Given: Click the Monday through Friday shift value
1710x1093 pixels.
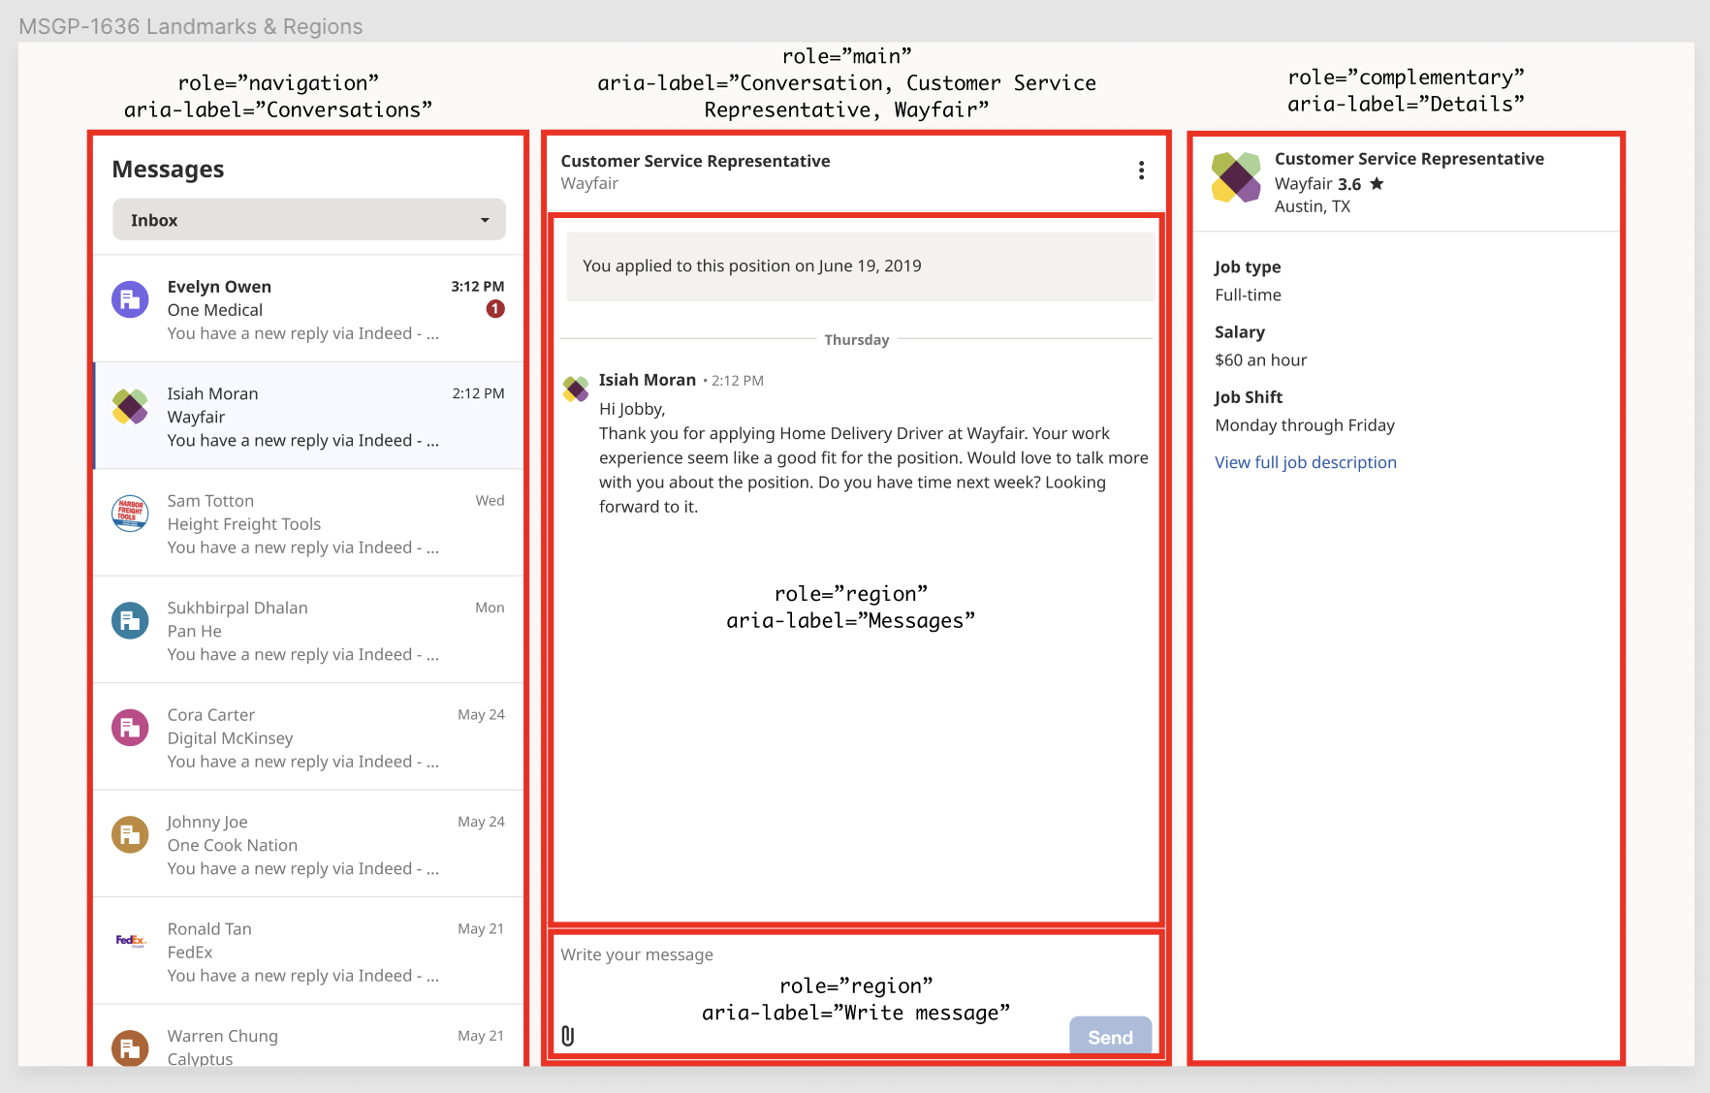Looking at the screenshot, I should (1305, 424).
